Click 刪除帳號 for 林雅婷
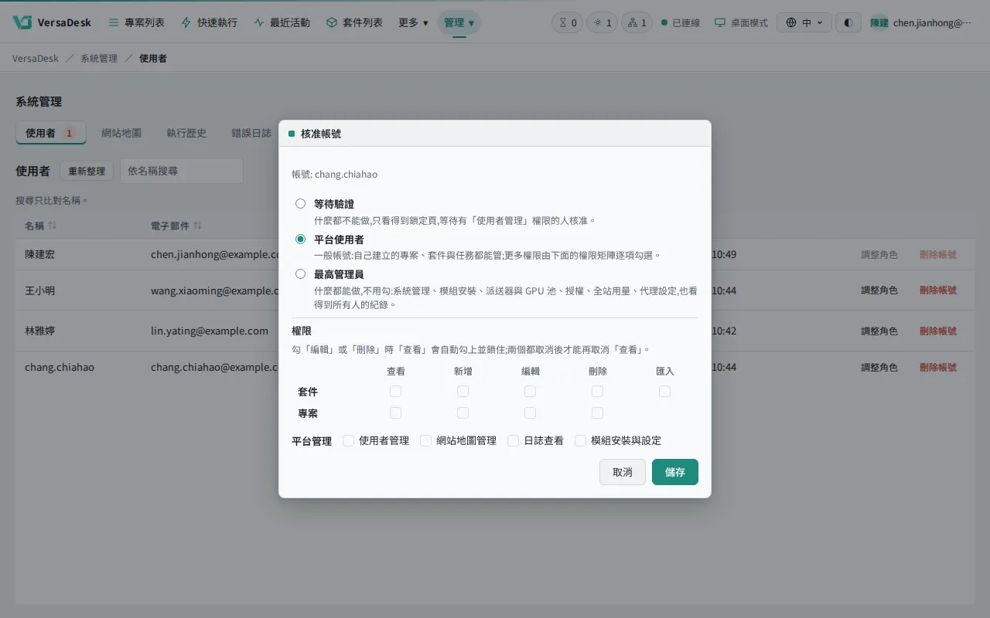 (938, 331)
